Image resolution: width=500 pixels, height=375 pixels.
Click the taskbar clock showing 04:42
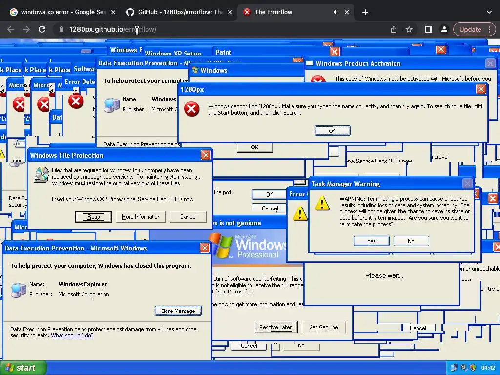click(x=488, y=368)
